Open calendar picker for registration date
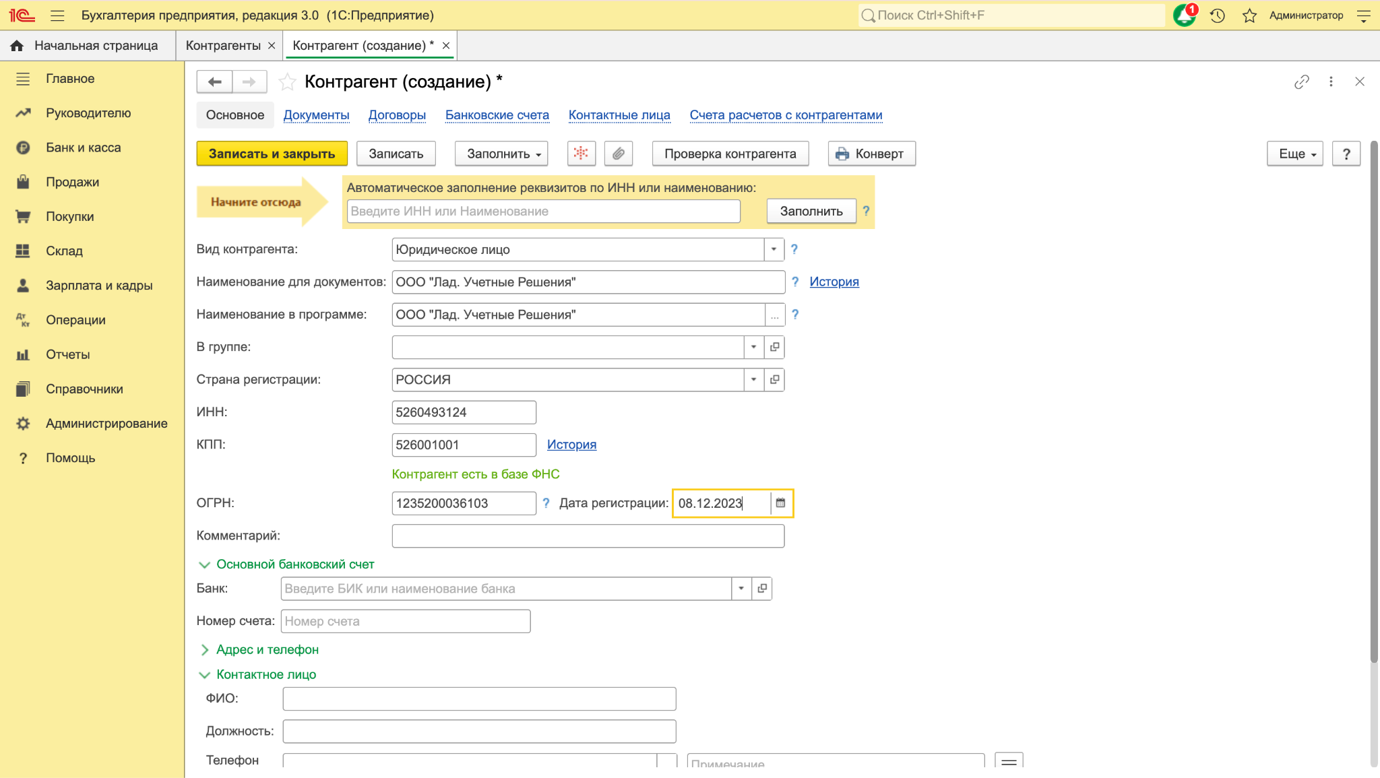 (x=780, y=503)
